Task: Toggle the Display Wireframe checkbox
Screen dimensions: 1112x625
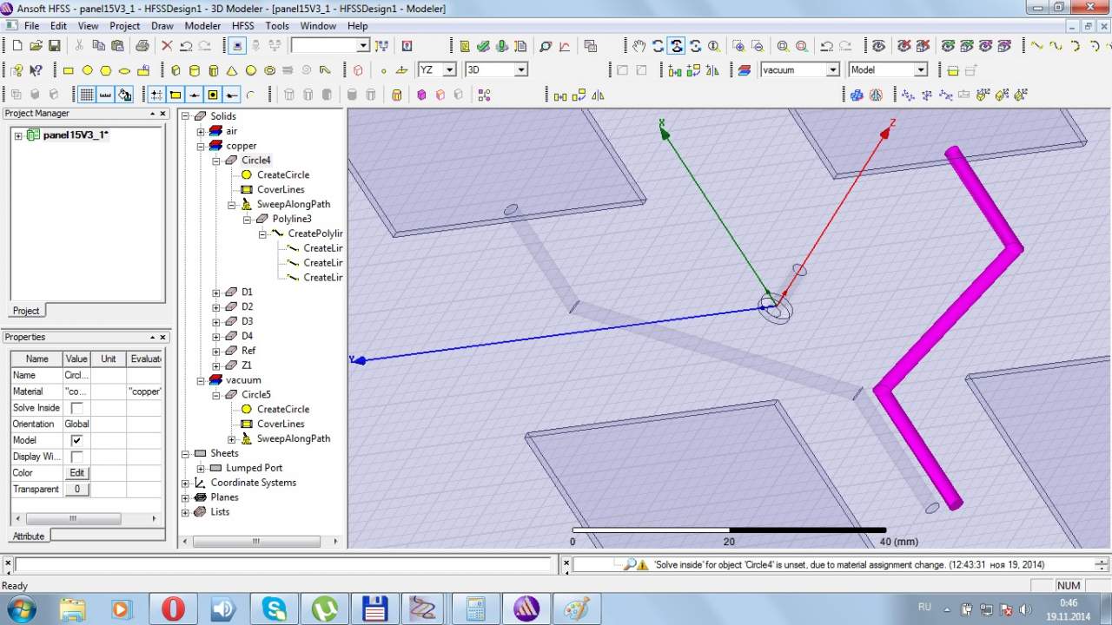Action: [76, 457]
